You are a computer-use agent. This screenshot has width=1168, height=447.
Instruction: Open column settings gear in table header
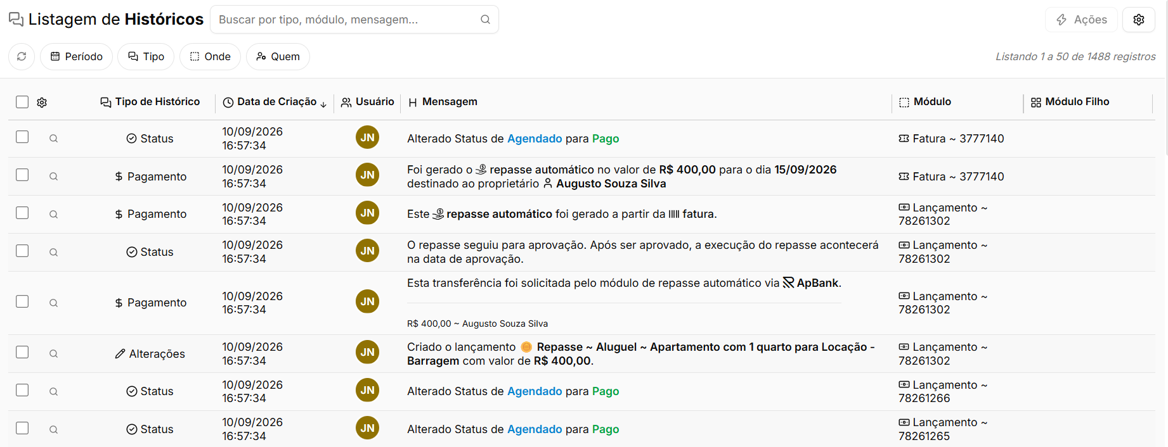tap(42, 102)
